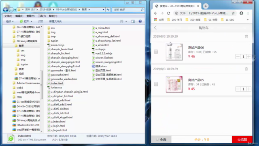The height and width of the screenshot is (146, 259).
Task: Open the browser profile account icon
Action: click(x=241, y=13)
